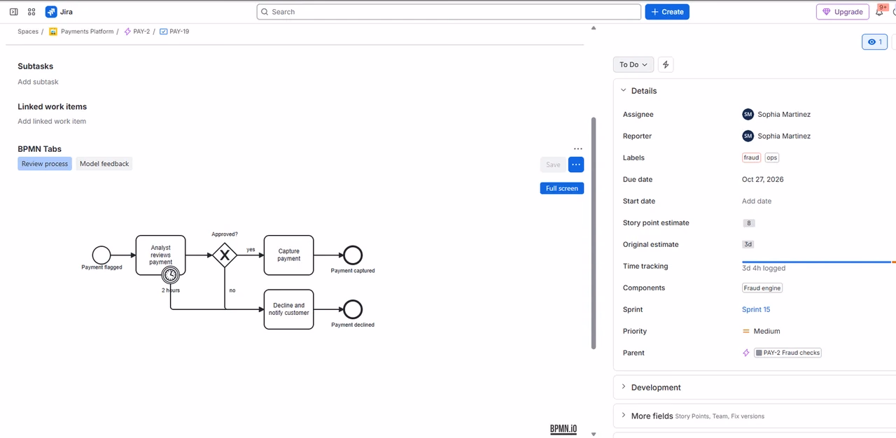Click the Jira logo
896x438 pixels.
51,12
